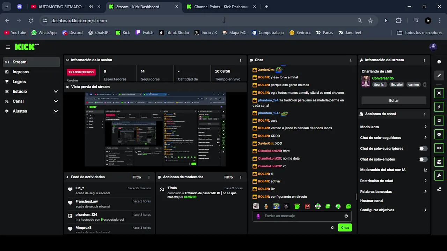Click the Enviar un mensaje field
Screen dimensions: 447x251
point(302,216)
